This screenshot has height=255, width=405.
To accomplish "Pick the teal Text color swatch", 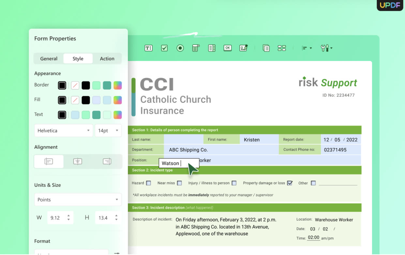I will [96, 115].
